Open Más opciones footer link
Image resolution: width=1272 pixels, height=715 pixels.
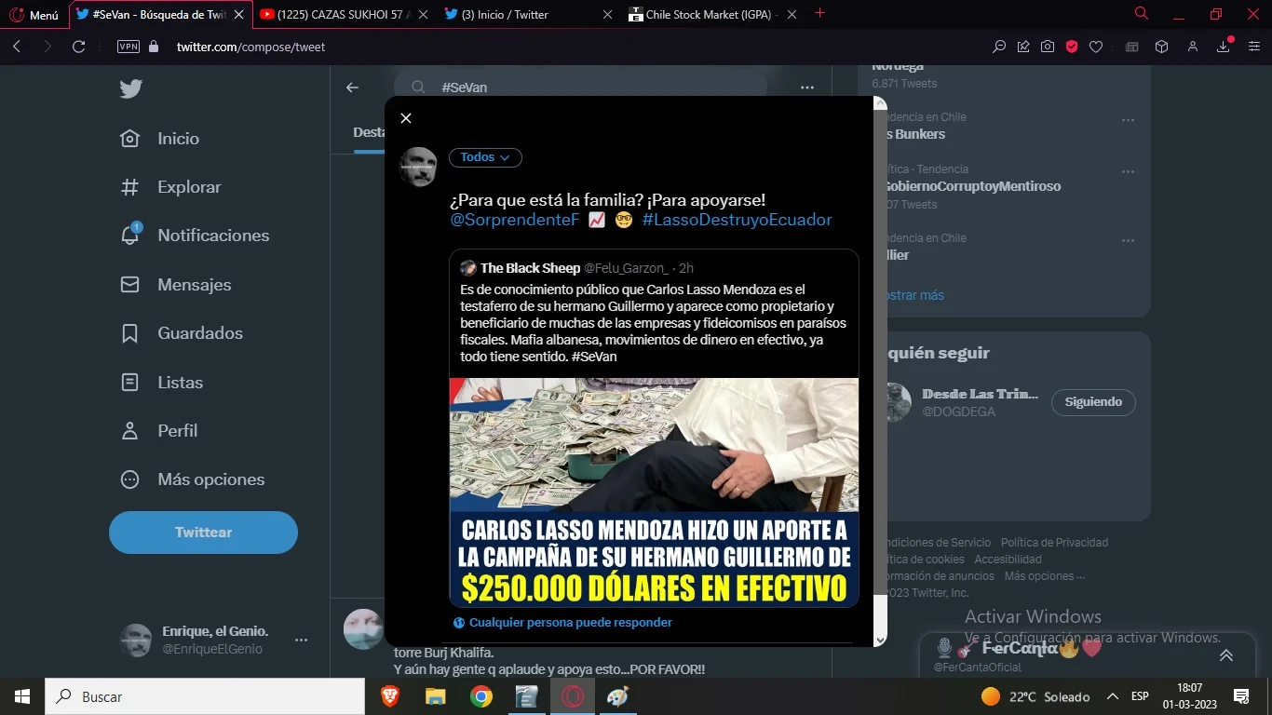[1044, 576]
